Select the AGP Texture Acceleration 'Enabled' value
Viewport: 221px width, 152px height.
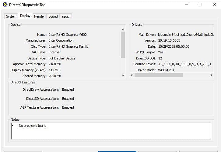68,107
